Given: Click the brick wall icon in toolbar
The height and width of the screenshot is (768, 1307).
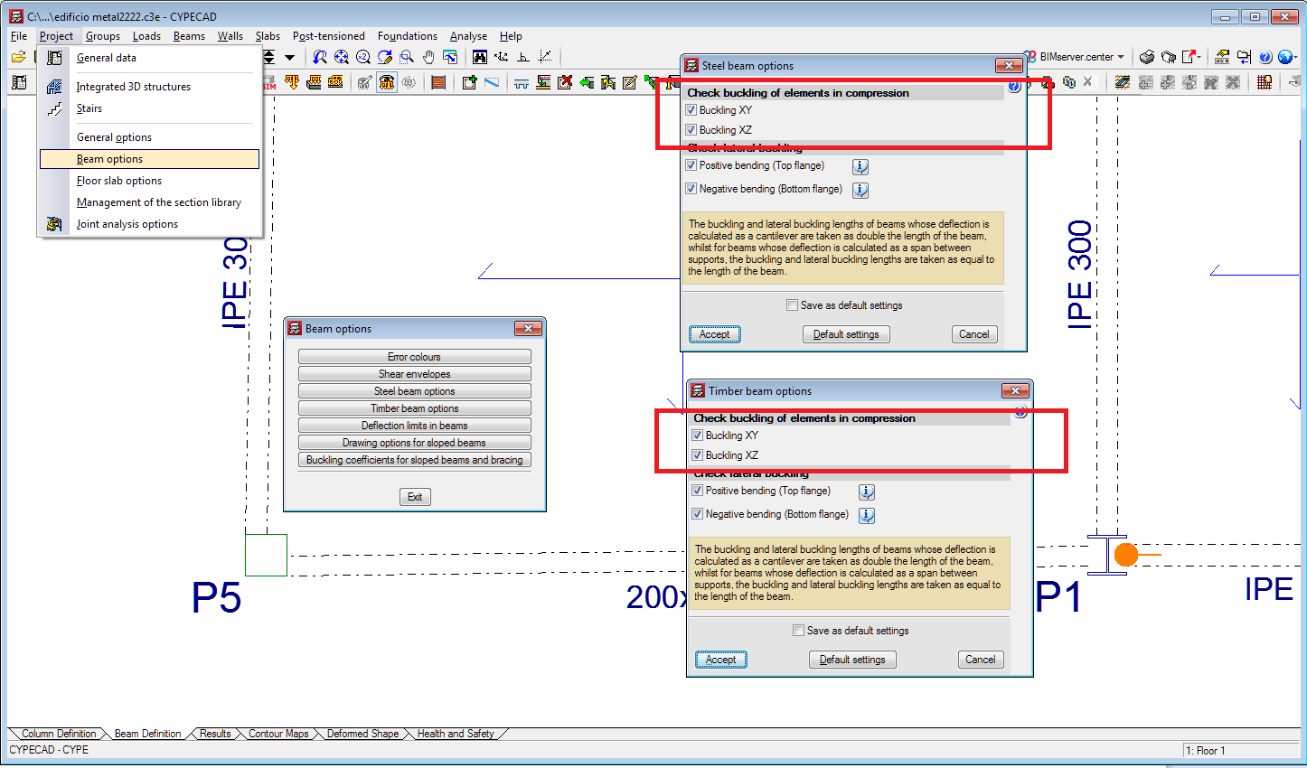Looking at the screenshot, I should 438,82.
